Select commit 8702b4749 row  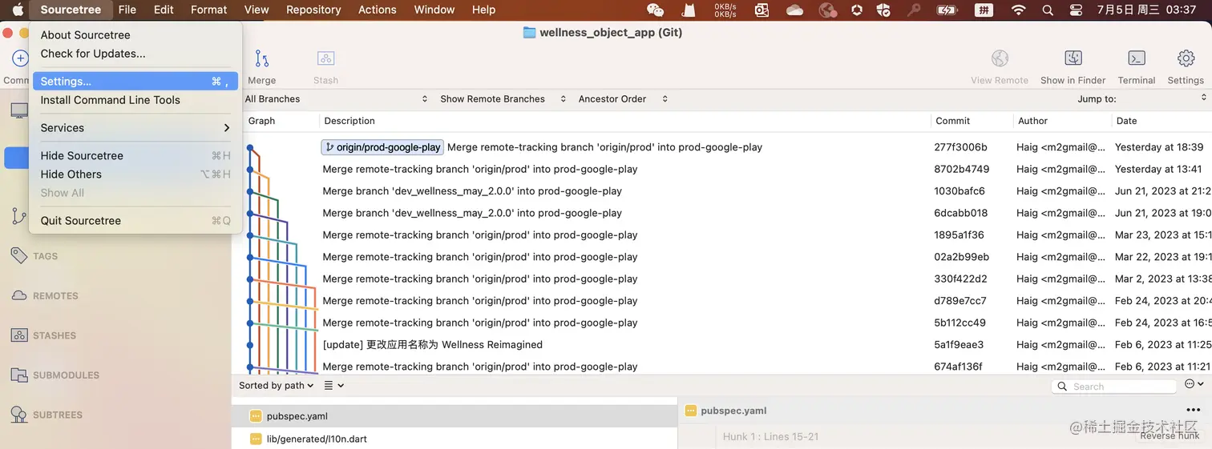coord(721,169)
